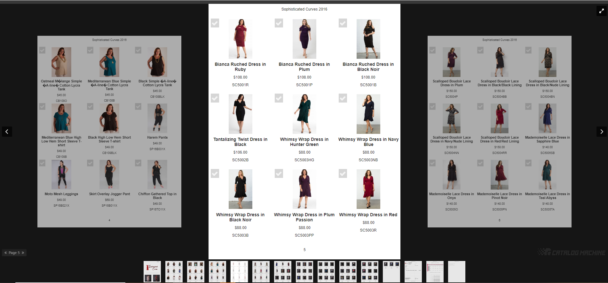Click the SC5002B product code
The image size is (608, 283).
[241, 160]
